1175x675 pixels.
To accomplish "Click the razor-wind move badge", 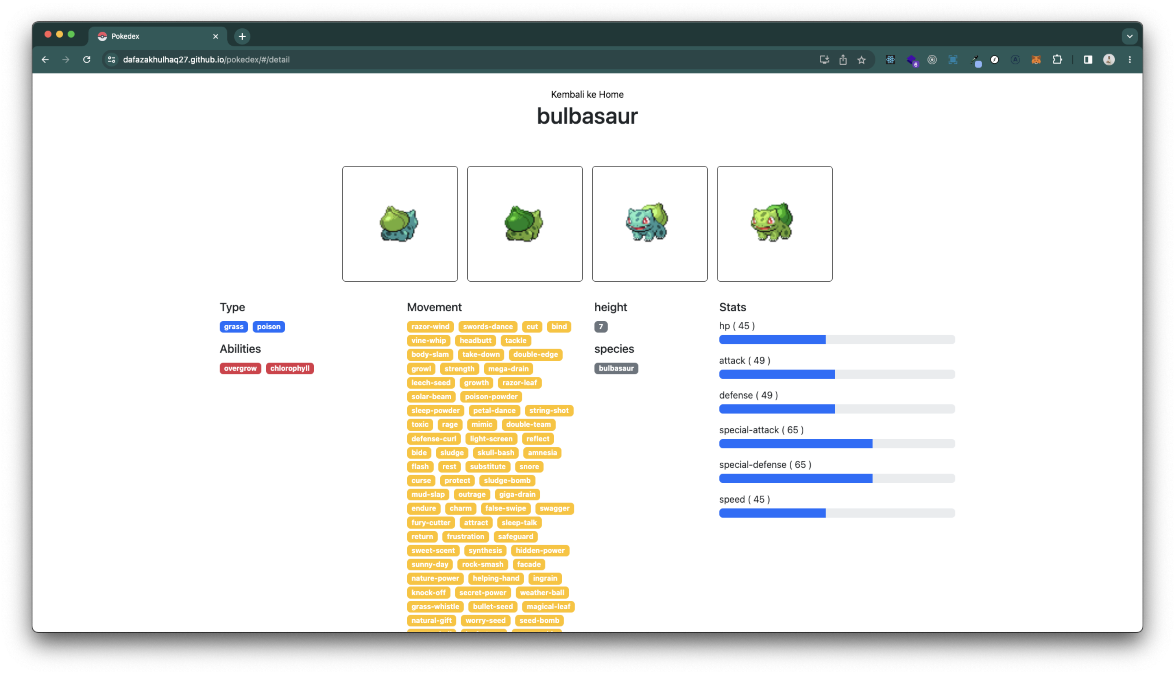I will [x=430, y=327].
